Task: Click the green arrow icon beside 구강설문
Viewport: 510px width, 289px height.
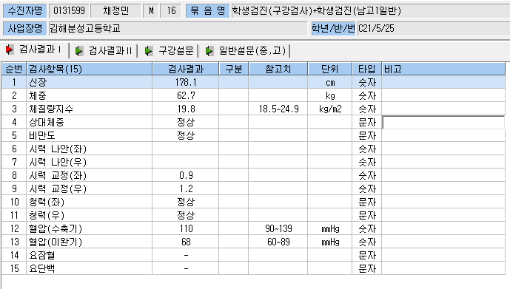Action: pyautogui.click(x=149, y=51)
